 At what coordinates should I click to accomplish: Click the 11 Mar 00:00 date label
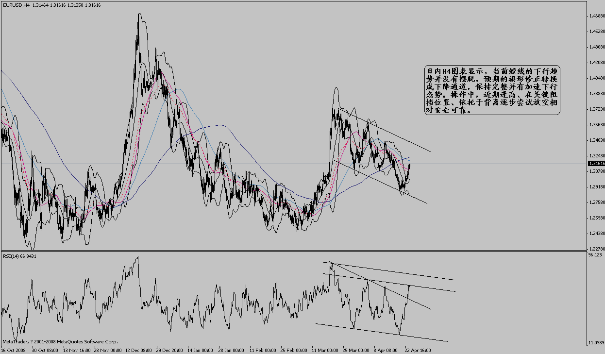pos(325,350)
